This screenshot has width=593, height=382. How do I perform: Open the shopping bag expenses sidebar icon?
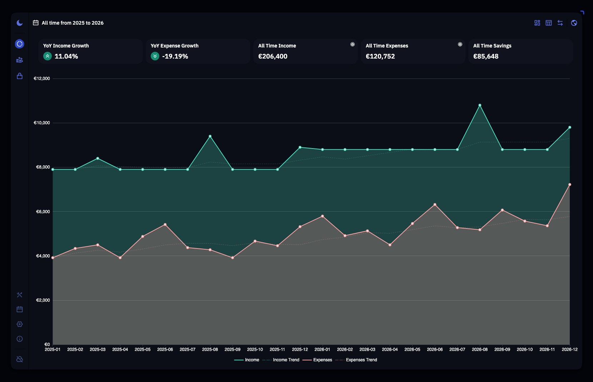(x=20, y=76)
